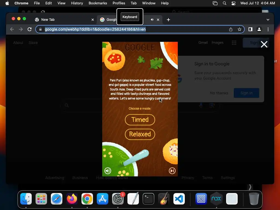Open Chrome profile menu
This screenshot has height=210, width=280.
pyautogui.click(x=259, y=29)
